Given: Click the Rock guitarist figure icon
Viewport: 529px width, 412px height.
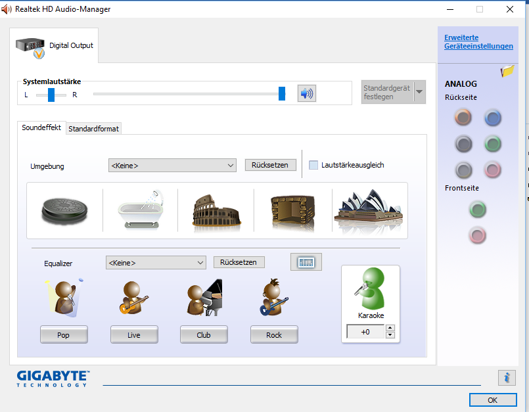Looking at the screenshot, I should (273, 297).
